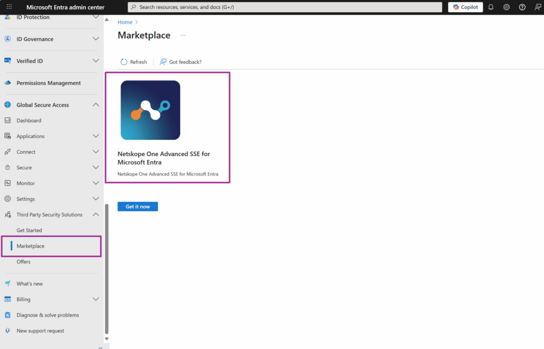Open the app launcher waffle icon
This screenshot has height=349, width=544.
(9, 7)
